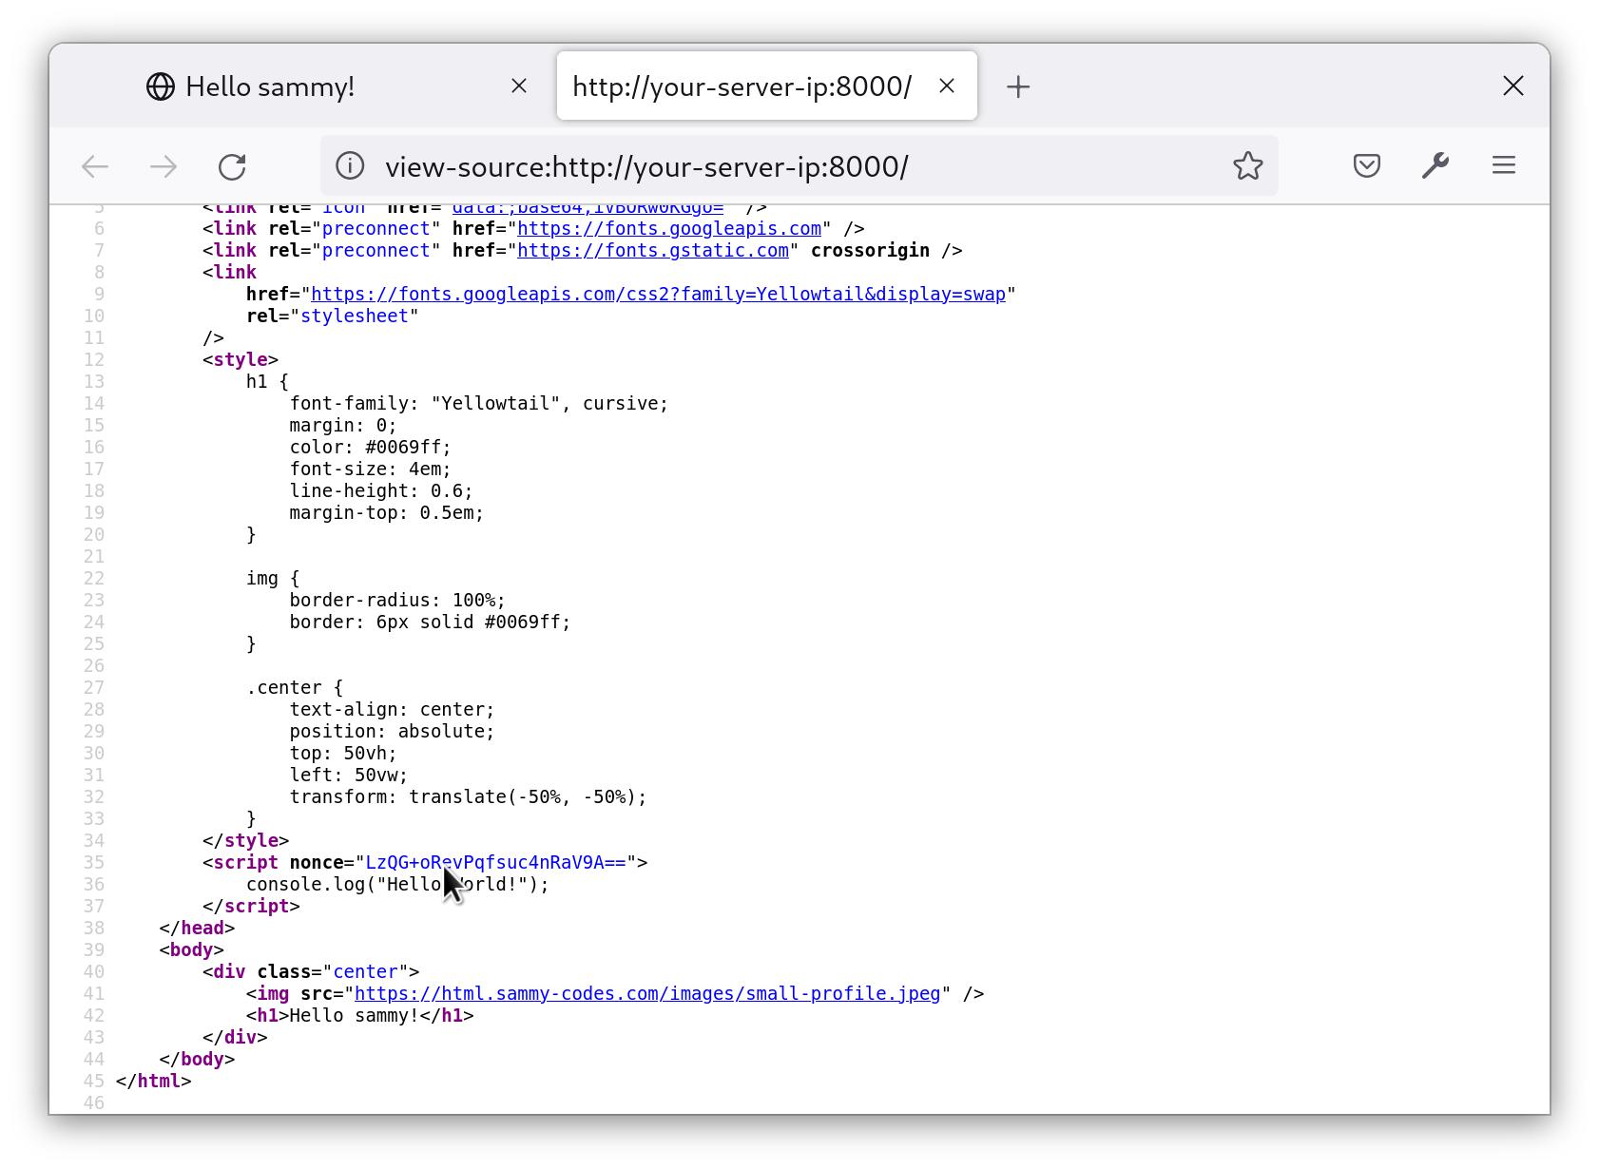The width and height of the screenshot is (1599, 1169).
Task: Click the globe favicon on the Hello sammy! tab
Action: 161,86
